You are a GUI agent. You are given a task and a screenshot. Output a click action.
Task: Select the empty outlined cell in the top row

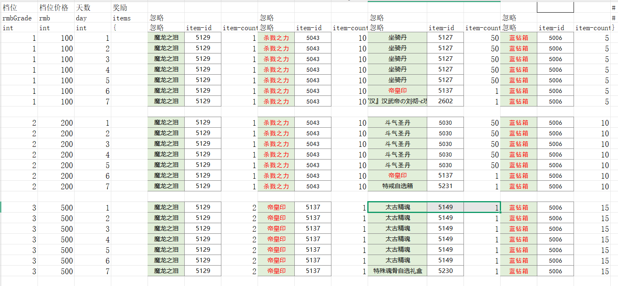click(x=555, y=7)
